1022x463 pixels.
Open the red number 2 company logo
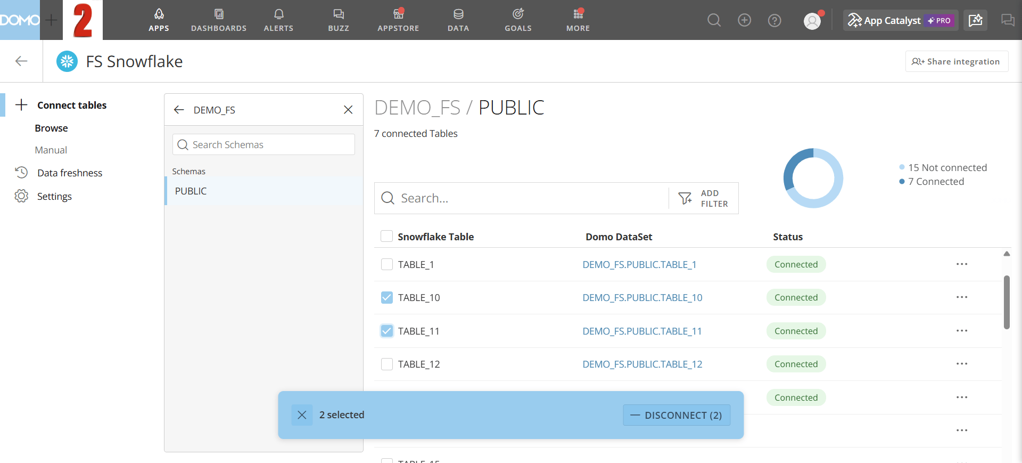pyautogui.click(x=83, y=20)
